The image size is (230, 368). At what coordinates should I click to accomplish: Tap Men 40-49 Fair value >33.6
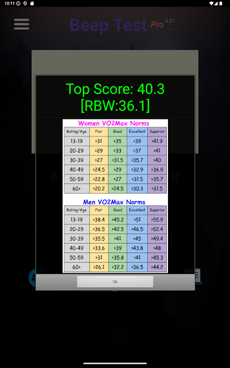pos(99,248)
